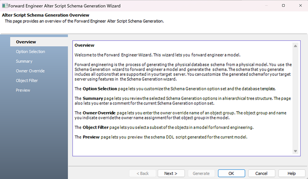Click the scroll down arrow in Overview pane
This screenshot has height=179, width=308.
click(x=295, y=151)
